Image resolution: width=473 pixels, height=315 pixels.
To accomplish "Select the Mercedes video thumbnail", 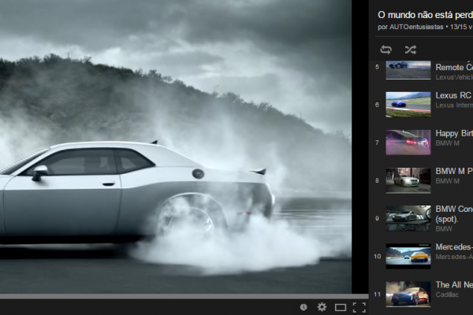I will pyautogui.click(x=408, y=255).
